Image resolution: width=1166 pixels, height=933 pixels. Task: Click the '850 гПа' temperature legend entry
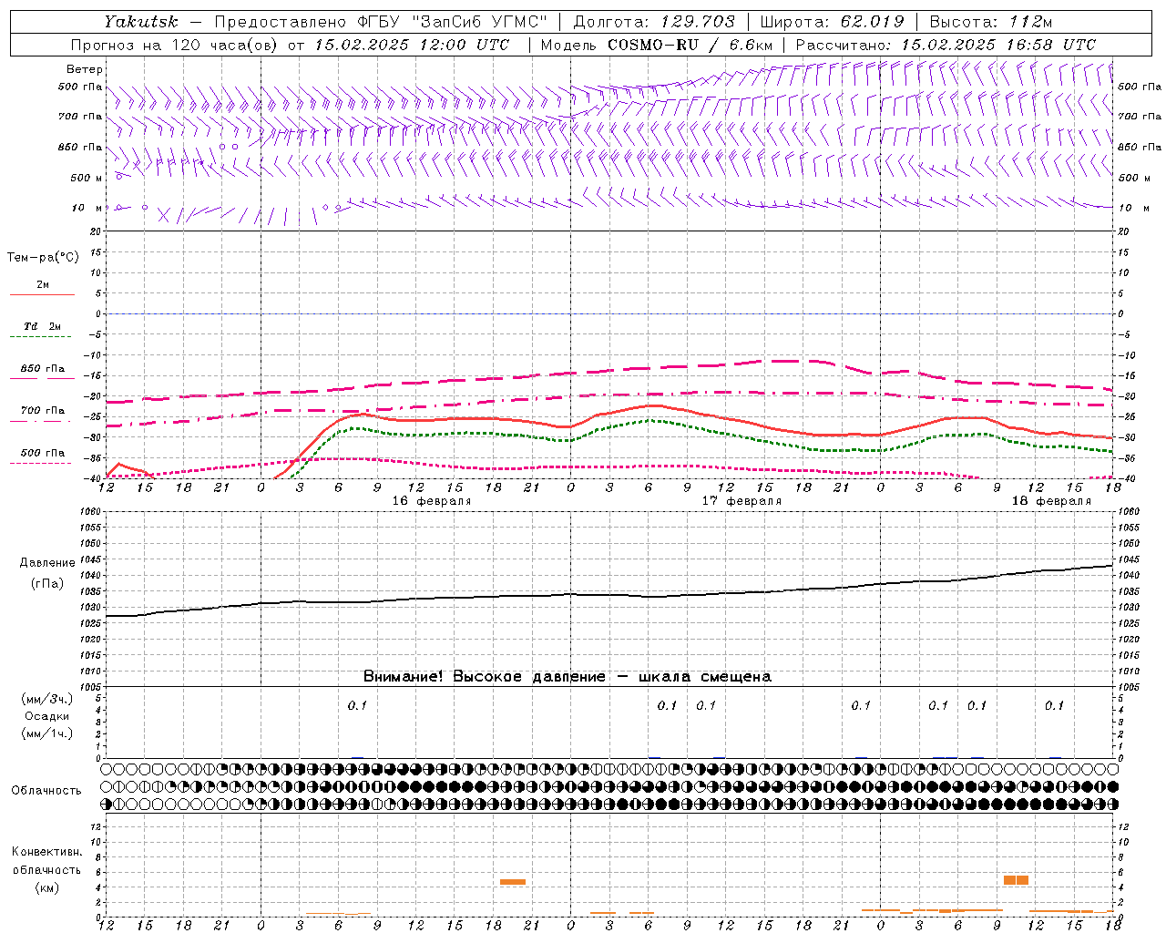point(43,369)
